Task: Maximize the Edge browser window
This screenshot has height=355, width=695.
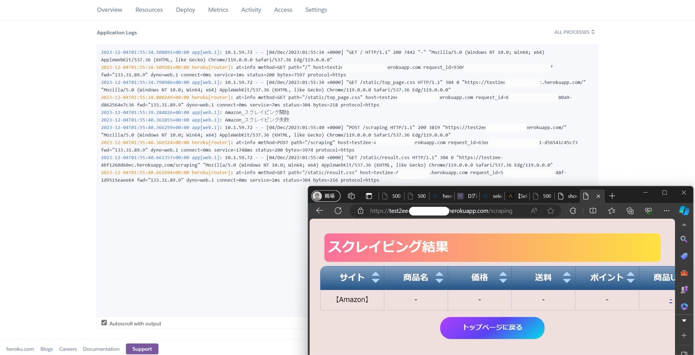Action: 665,193
